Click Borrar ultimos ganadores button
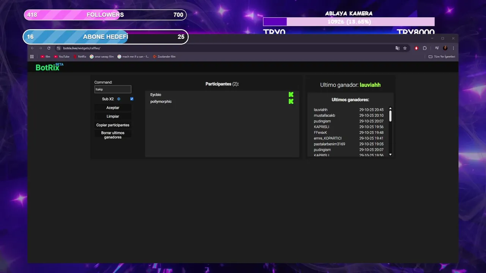This screenshot has height=273, width=486. [x=113, y=135]
